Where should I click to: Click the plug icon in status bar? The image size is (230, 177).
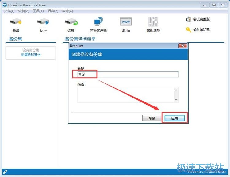coord(5,171)
